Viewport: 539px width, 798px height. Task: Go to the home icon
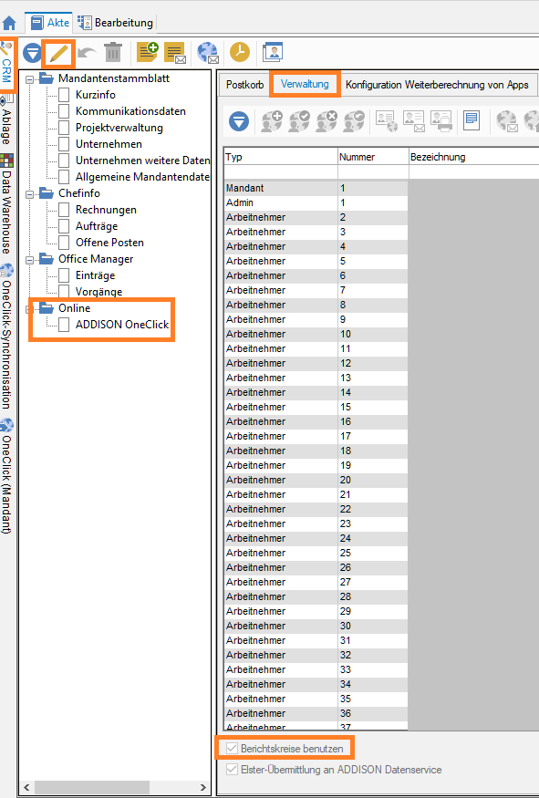[9, 23]
